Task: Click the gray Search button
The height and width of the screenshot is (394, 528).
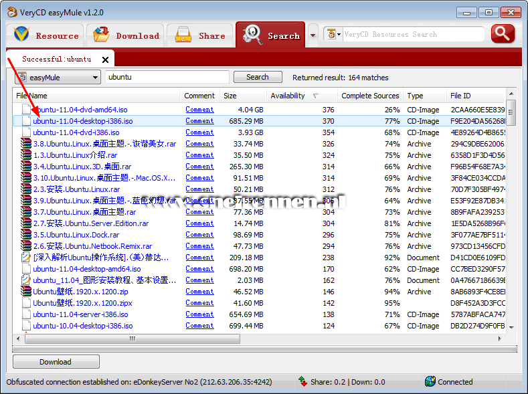Action: (258, 77)
